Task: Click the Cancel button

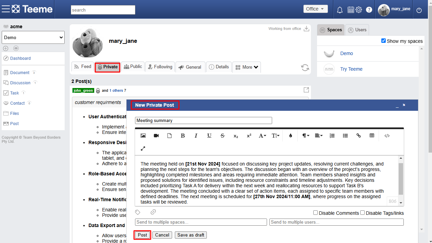Action: 162,235
